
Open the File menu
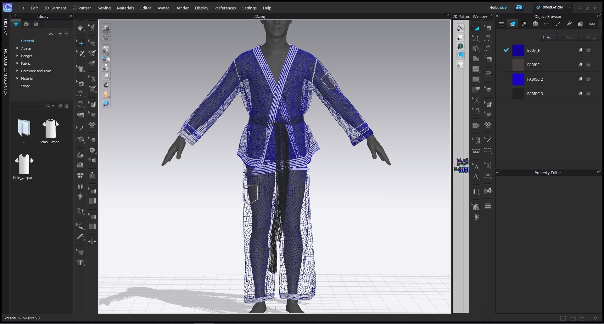point(21,8)
